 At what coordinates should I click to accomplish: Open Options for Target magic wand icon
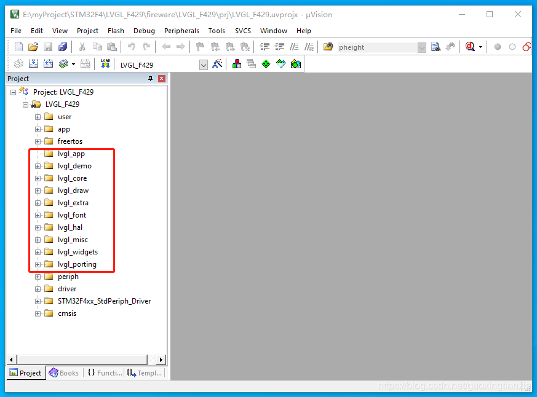[x=217, y=64]
